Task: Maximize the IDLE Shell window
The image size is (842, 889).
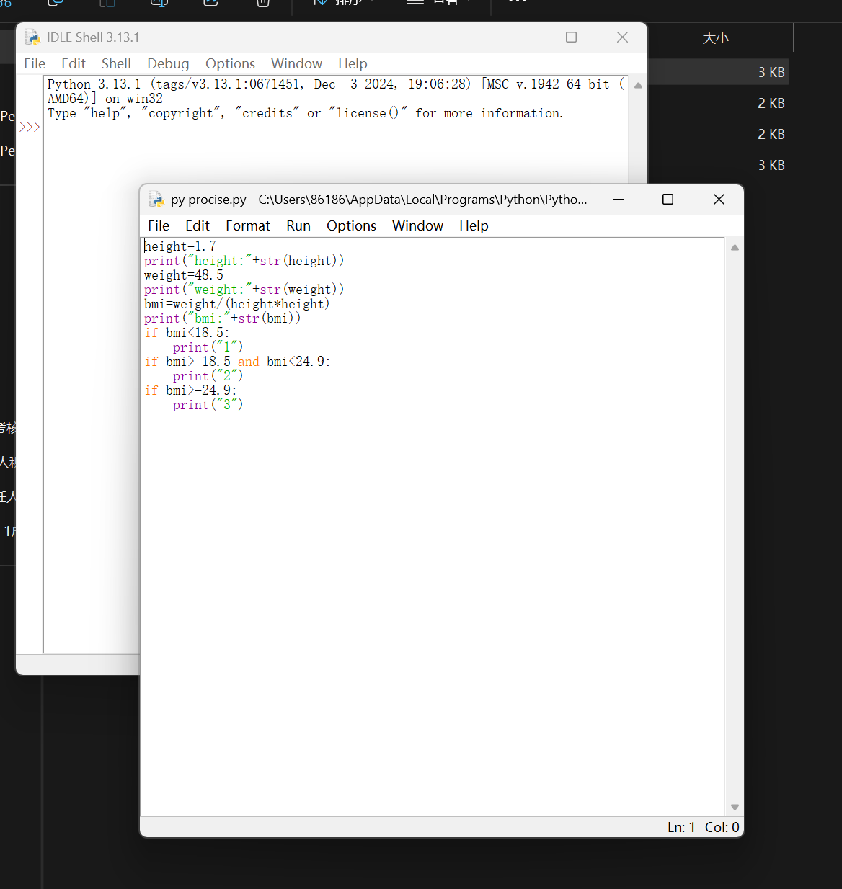Action: pyautogui.click(x=571, y=37)
